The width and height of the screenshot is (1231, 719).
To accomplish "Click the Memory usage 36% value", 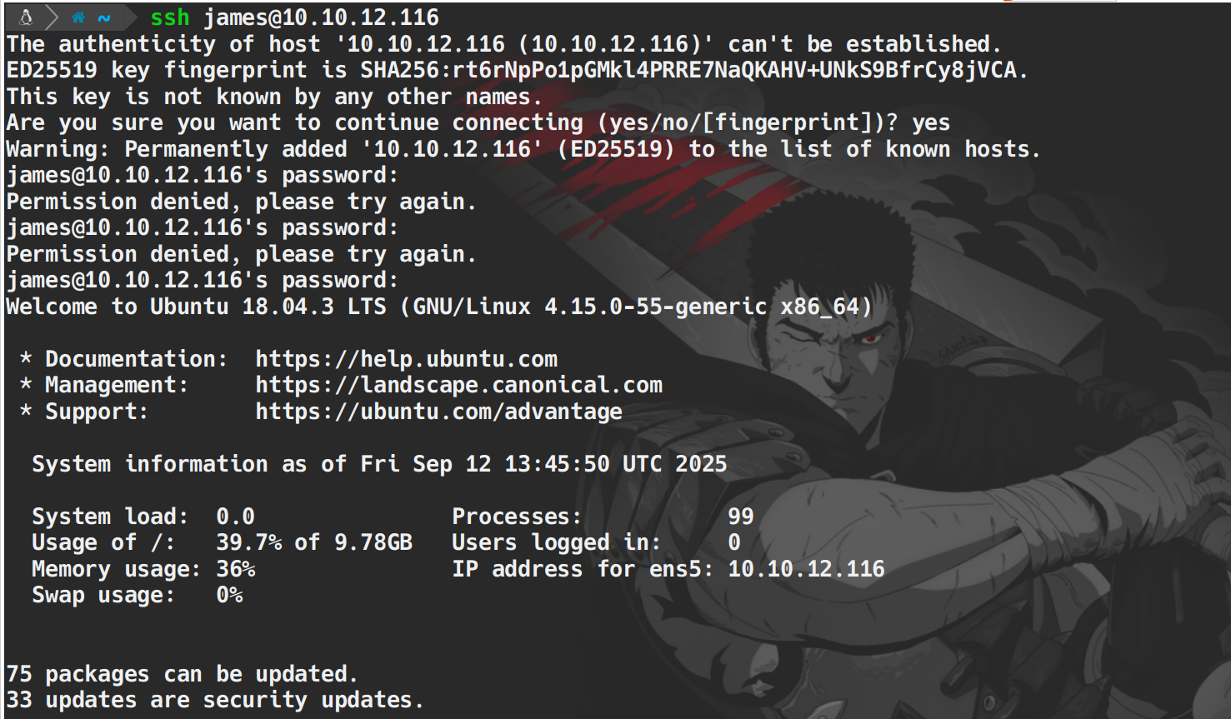I will point(235,569).
